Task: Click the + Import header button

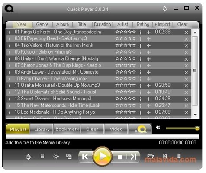Action: coord(162,24)
